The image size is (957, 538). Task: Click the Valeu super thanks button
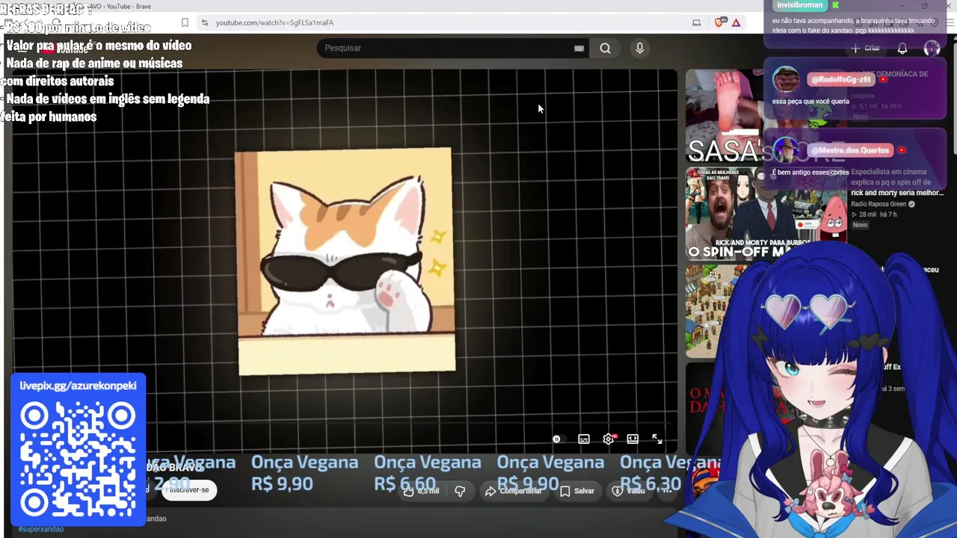[629, 491]
